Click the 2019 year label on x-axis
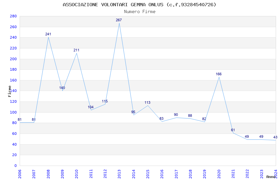The image size is (279, 180). pyautogui.click(x=204, y=174)
